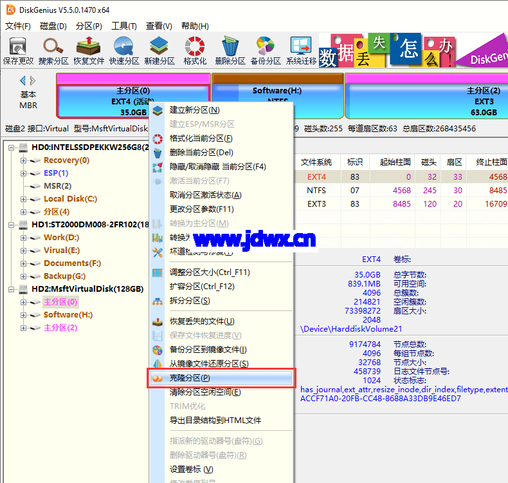Choose 设置卷标 (V) menu entry

[221, 469]
